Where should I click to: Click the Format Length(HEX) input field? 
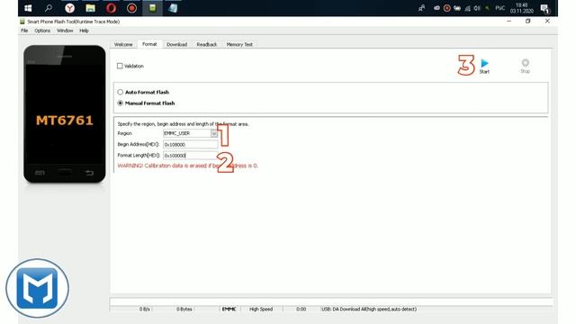[x=190, y=156]
